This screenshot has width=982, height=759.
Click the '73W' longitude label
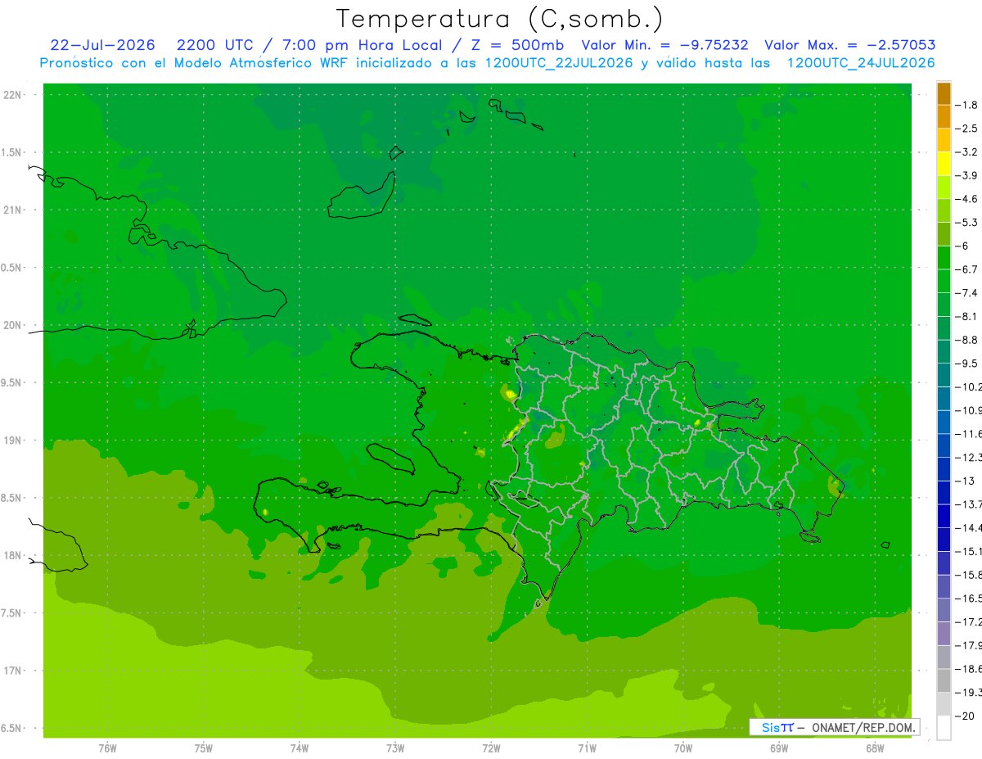(x=395, y=748)
